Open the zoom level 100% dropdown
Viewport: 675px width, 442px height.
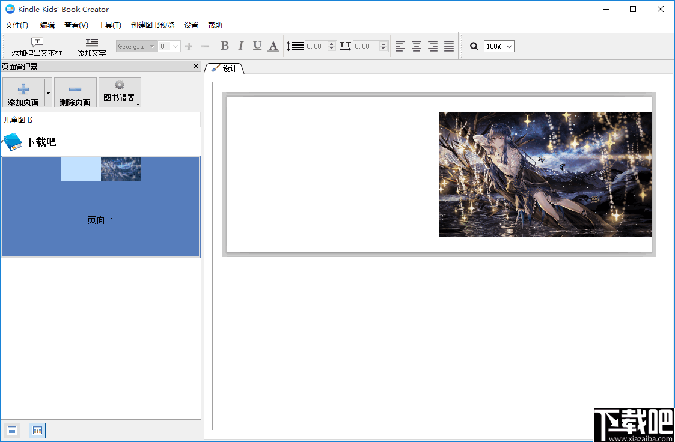pos(499,46)
